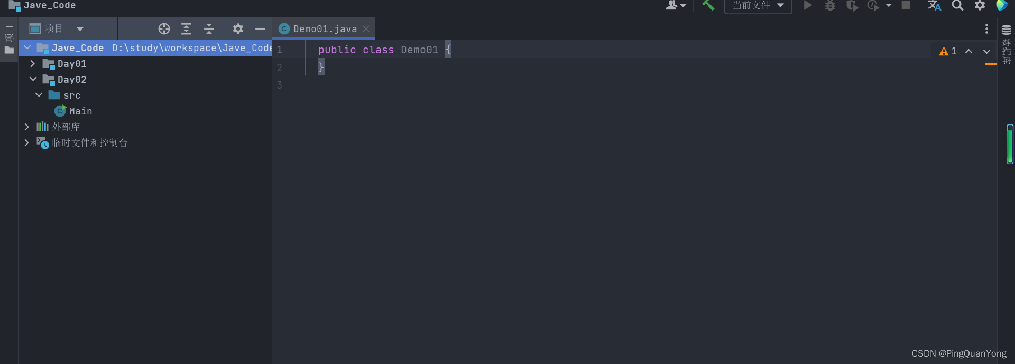Select the src folder row
Screen dimensions: 1015x364
[145, 95]
